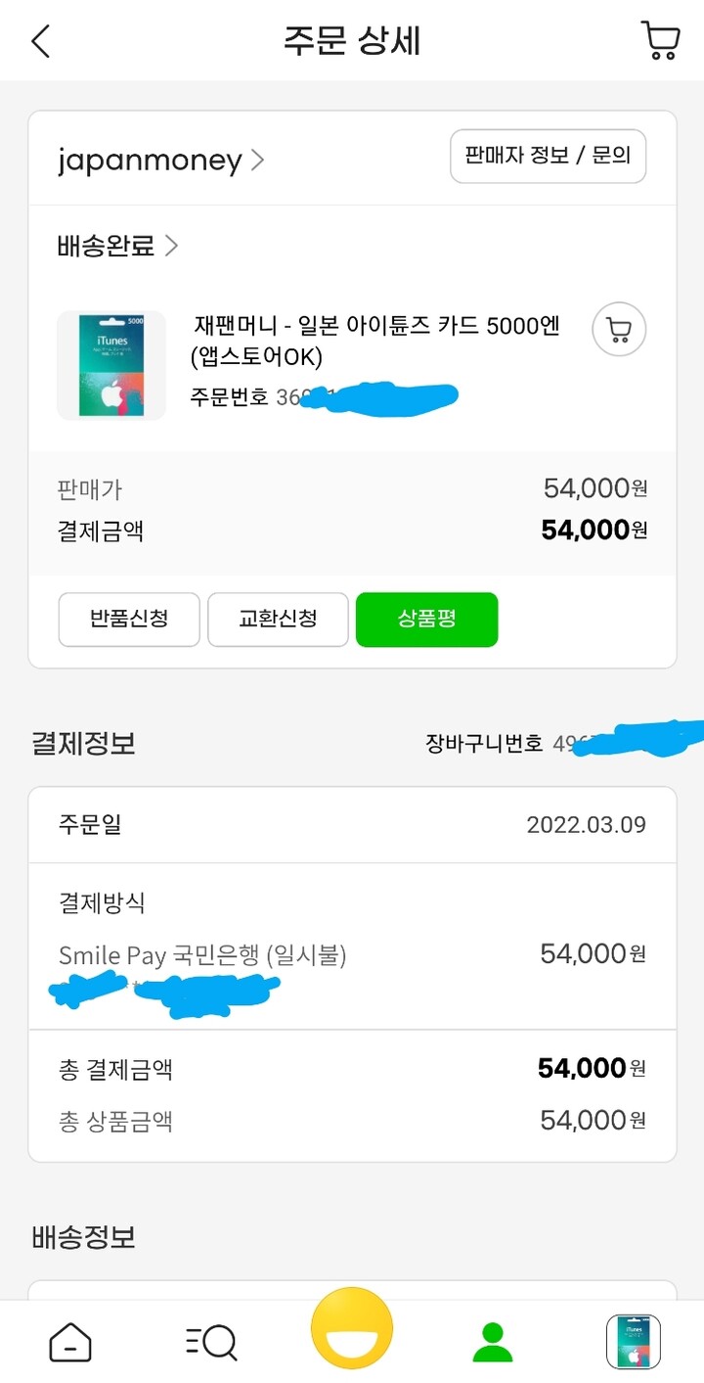Select the japanmoney seller name
Viewport: 704px width, 1383px height.
pos(150,161)
